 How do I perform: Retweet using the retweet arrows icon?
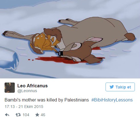pos(18,115)
